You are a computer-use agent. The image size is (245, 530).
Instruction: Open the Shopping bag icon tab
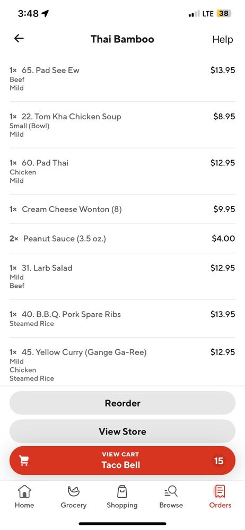(x=122, y=491)
